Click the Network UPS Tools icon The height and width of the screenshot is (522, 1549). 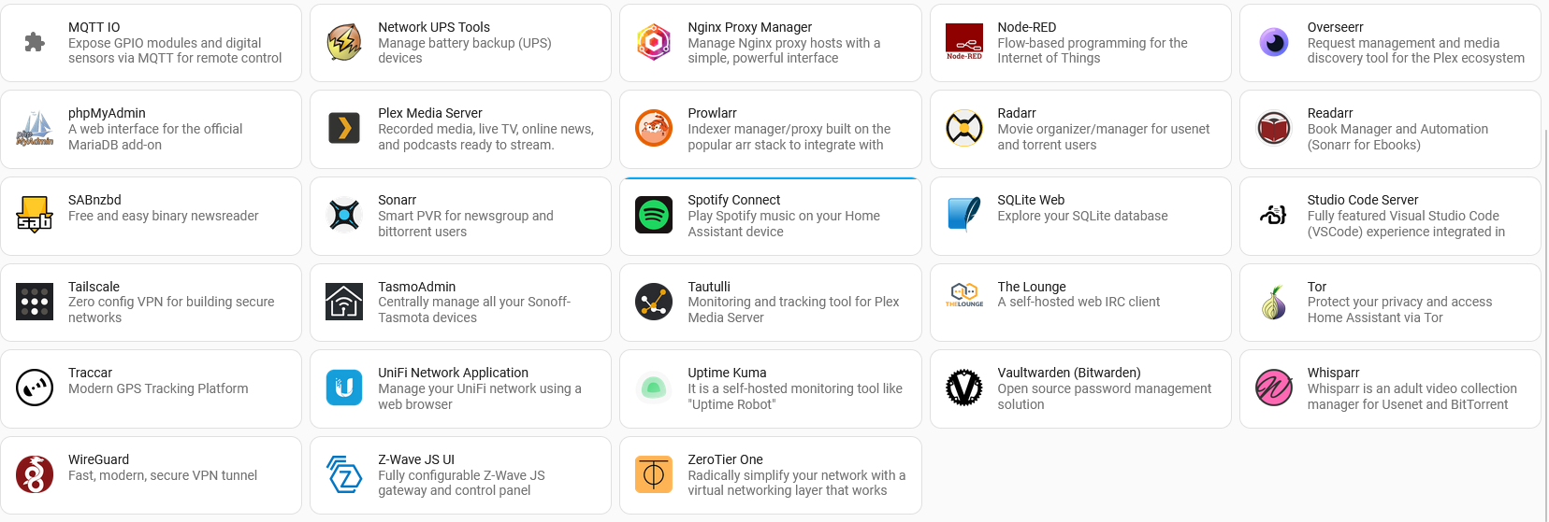click(343, 42)
